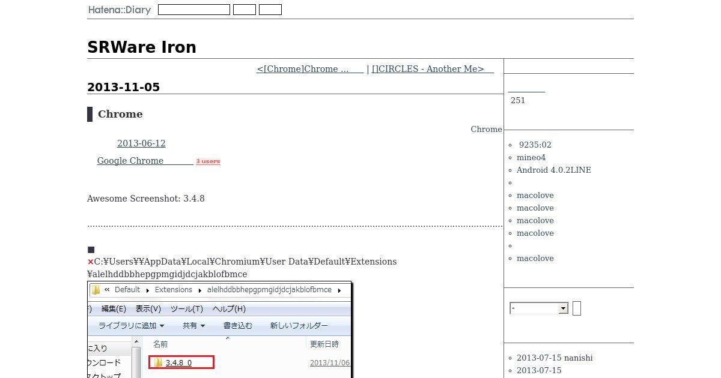Screen dimensions: 721x378
Task: Click the 更新日時 column header in Explorer
Action: [324, 344]
